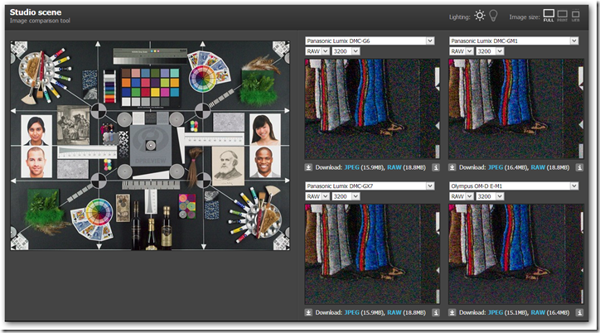
Task: Open ISO 3200 dropdown for Olympus E-M1
Action: pos(490,196)
